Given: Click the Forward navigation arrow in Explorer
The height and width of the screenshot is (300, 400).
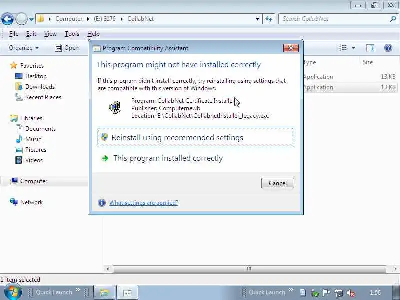Looking at the screenshot, I should [21, 19].
